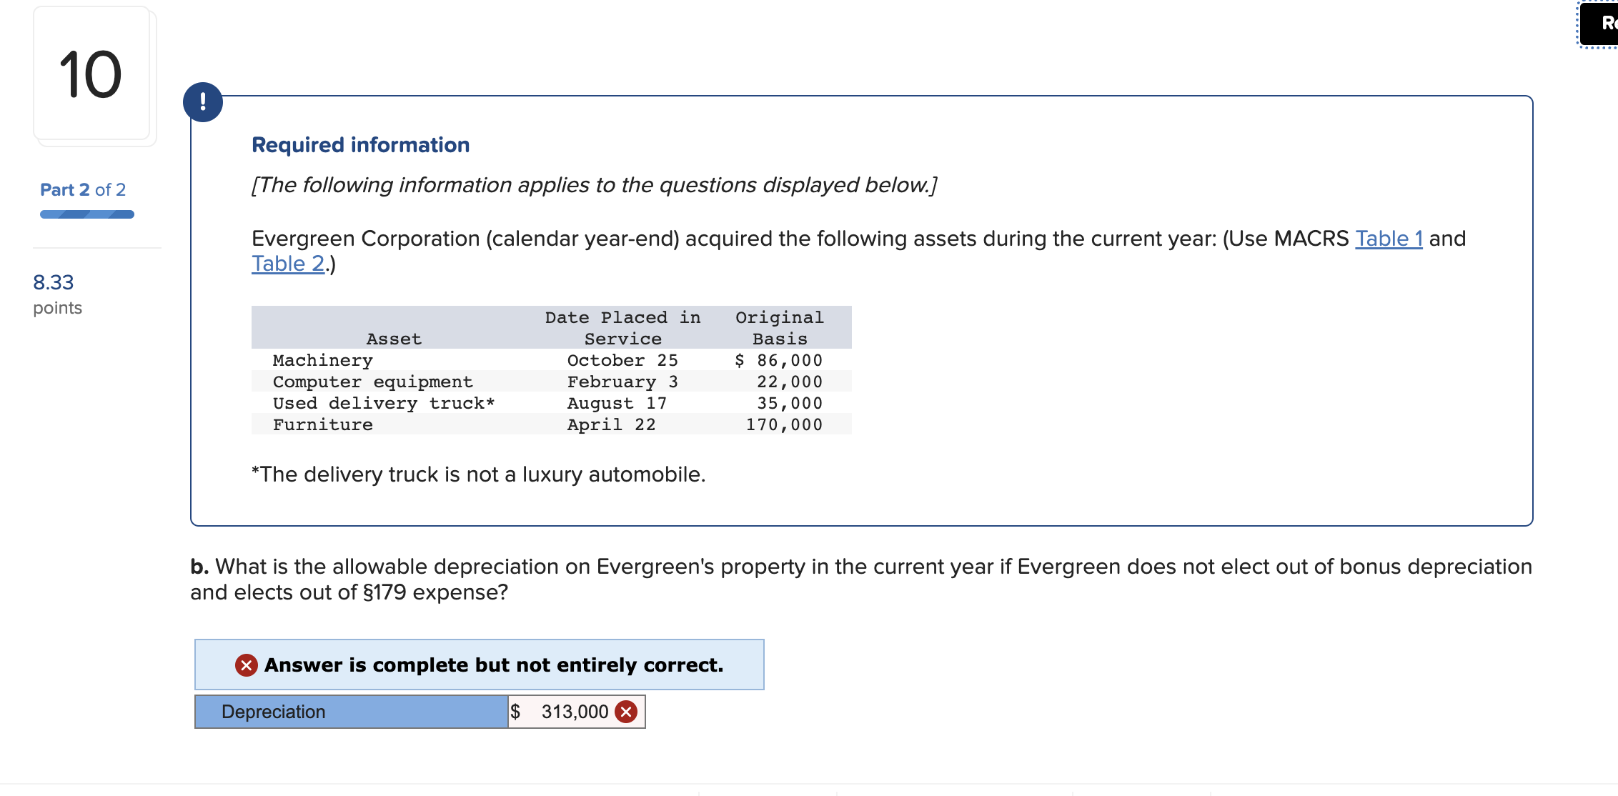Click the Part 2 of 2 progress bar

coord(86,214)
